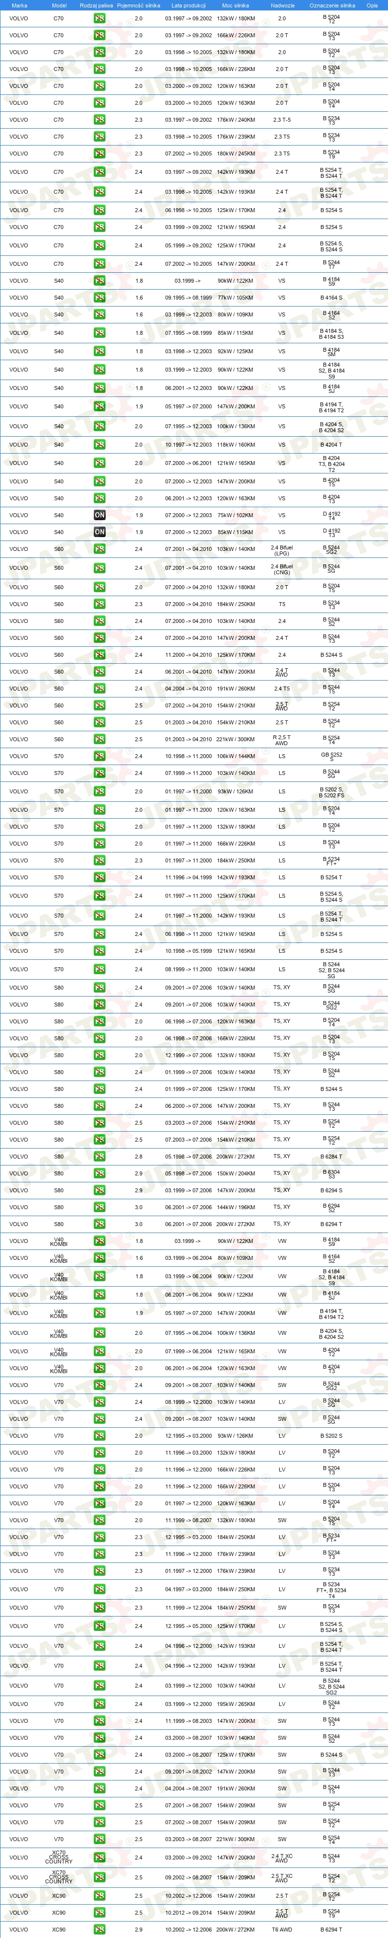This screenshot has height=1938, width=388.
Task: Click petrol icon in S80 144kW / 196KM row
Action: [99, 1207]
